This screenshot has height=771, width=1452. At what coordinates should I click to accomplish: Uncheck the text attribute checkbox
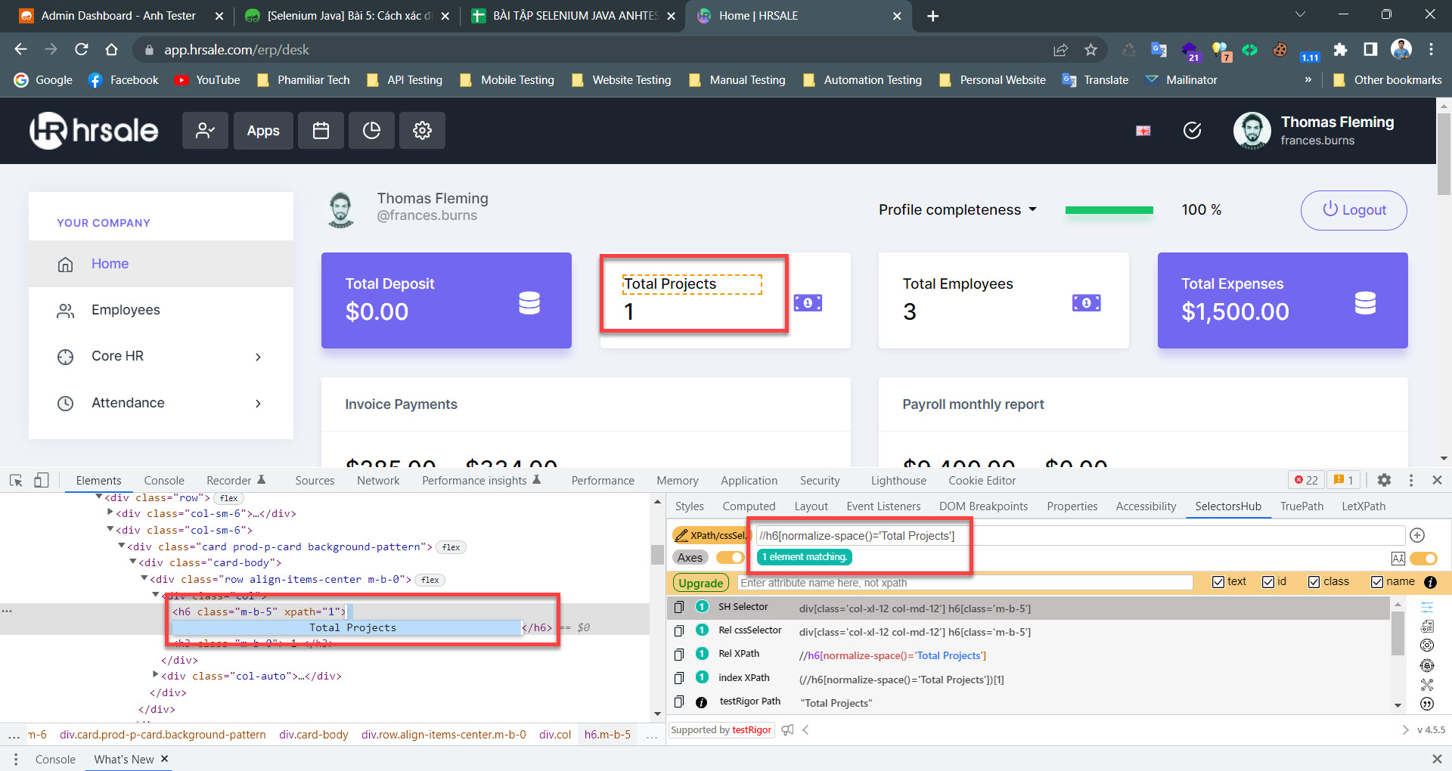coord(1218,582)
